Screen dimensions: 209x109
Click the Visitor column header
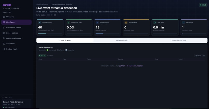pos(89,59)
